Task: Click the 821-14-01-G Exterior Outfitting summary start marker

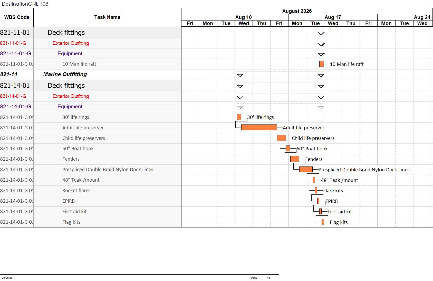Action: point(240,97)
